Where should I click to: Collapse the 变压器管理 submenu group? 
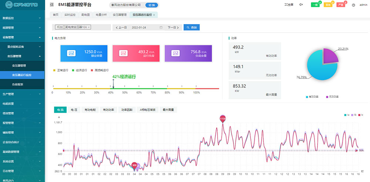coord(22,56)
